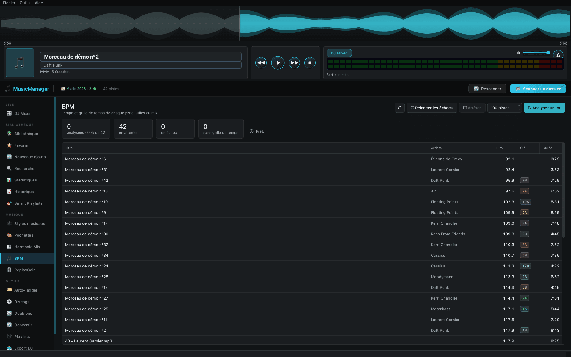Select the DJ Mixer tab in the output panel
Image resolution: width=571 pixels, height=357 pixels.
coord(339,53)
